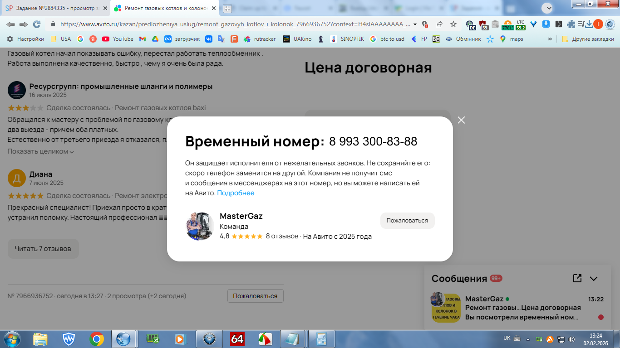Screen dimensions: 620x348
Task: Close the temporary number popup
Action: point(462,120)
